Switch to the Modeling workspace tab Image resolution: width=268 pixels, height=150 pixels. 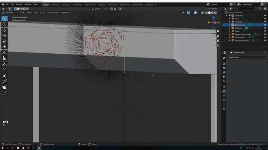coord(55,5)
